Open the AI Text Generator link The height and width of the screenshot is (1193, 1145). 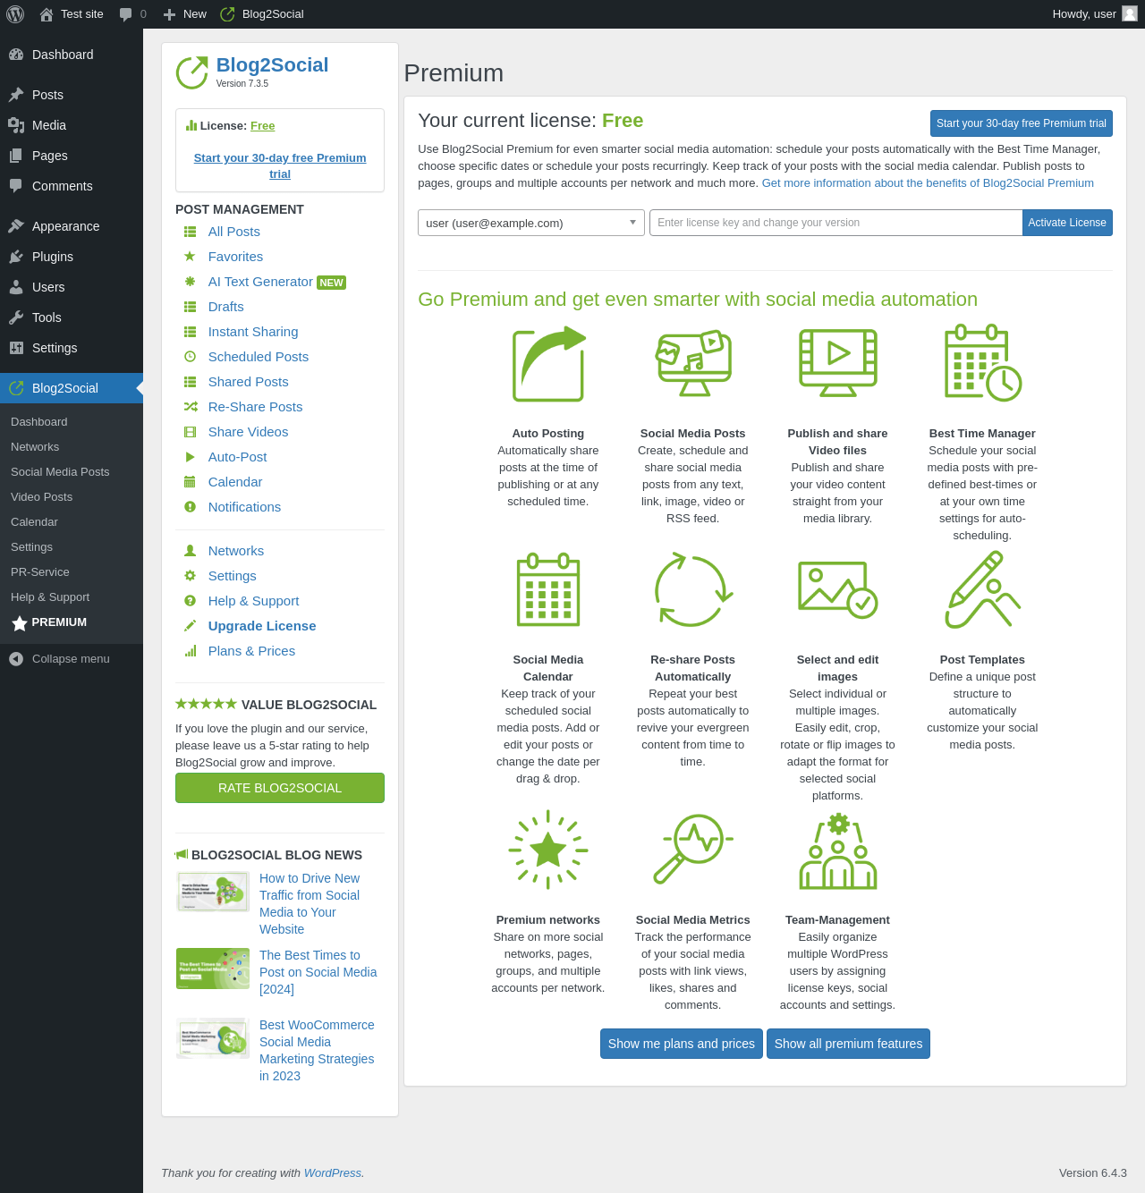point(260,282)
